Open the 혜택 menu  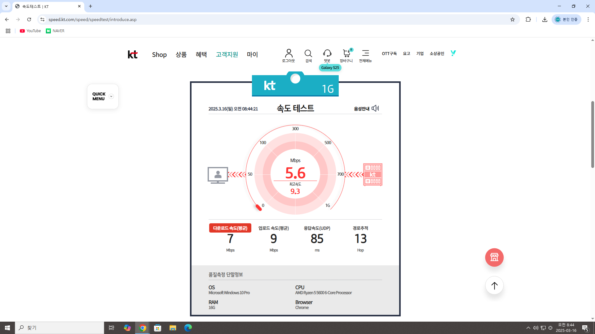pyautogui.click(x=201, y=54)
